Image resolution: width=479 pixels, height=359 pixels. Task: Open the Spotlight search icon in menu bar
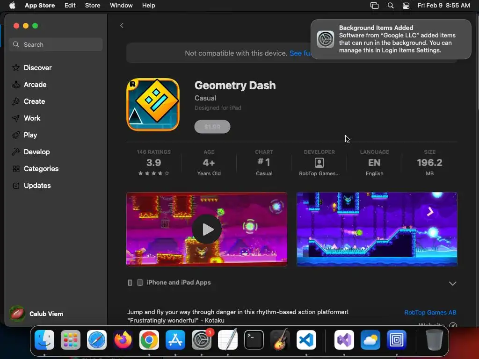[x=391, y=6]
